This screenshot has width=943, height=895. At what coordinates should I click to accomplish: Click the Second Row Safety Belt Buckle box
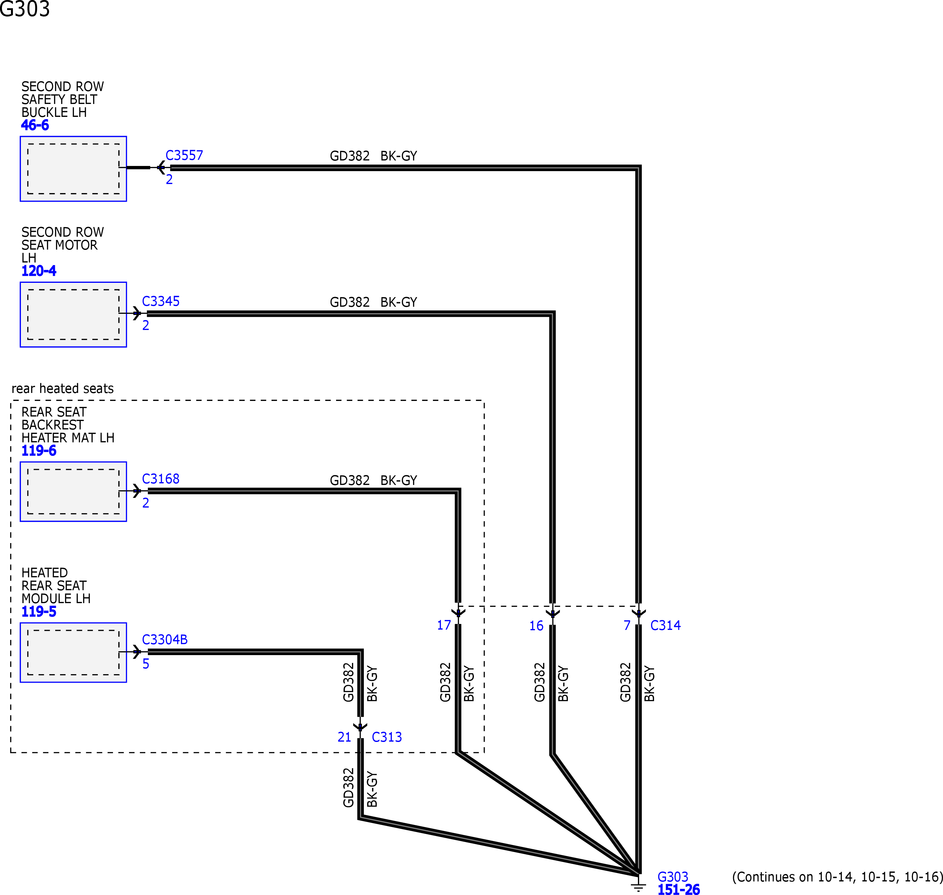click(74, 169)
